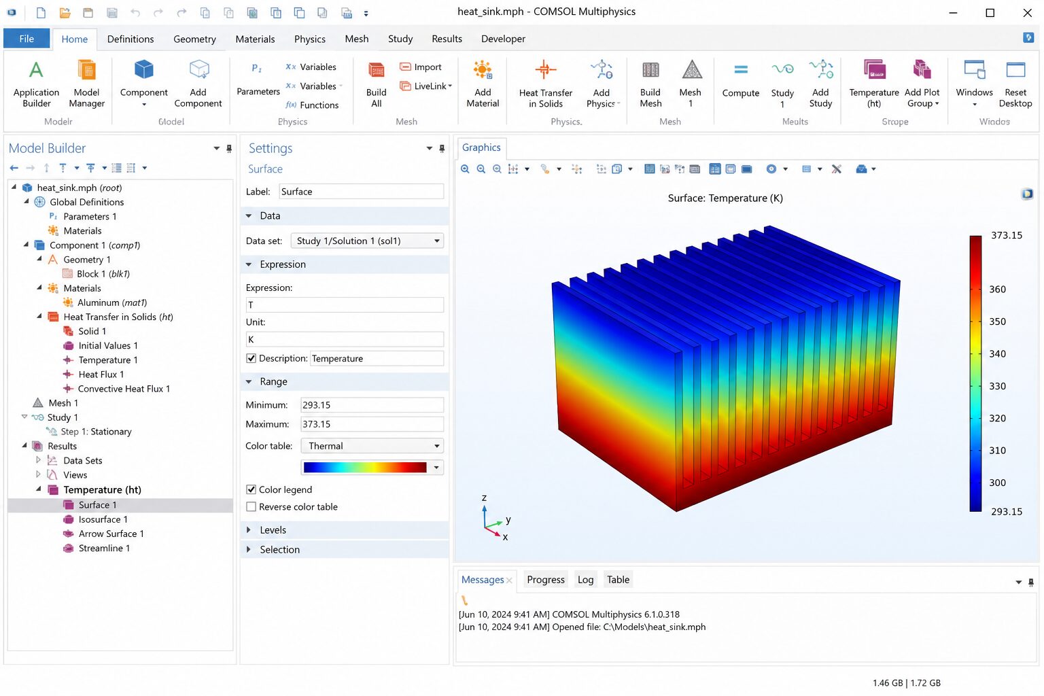Expand the Data Sets tree node
Image resolution: width=1044 pixels, height=696 pixels.
[38, 460]
